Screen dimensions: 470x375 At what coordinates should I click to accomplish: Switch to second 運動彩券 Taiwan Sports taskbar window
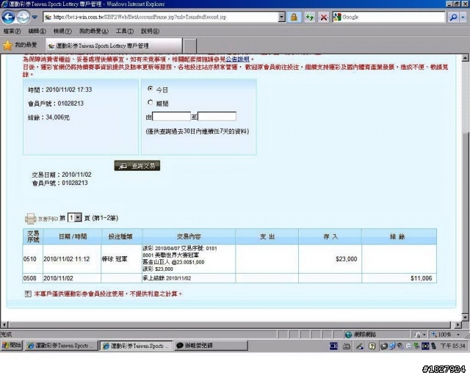[x=137, y=346]
